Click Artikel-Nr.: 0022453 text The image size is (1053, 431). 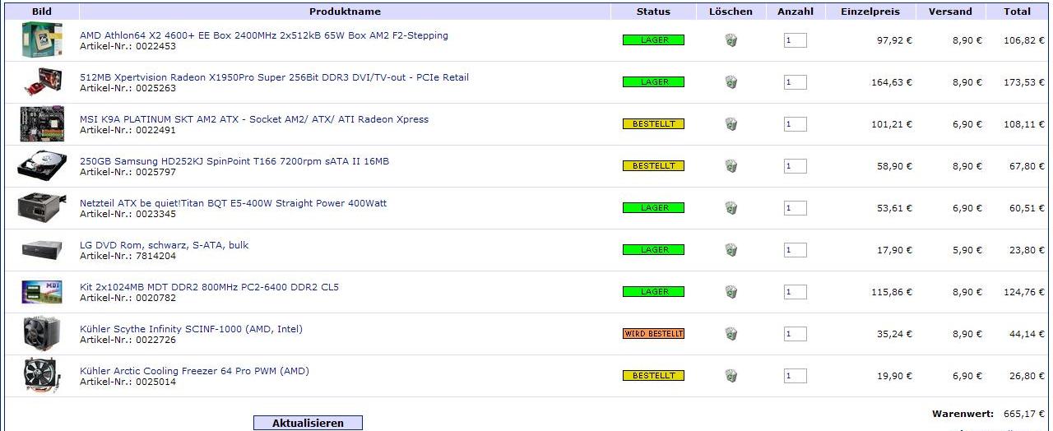(128, 47)
